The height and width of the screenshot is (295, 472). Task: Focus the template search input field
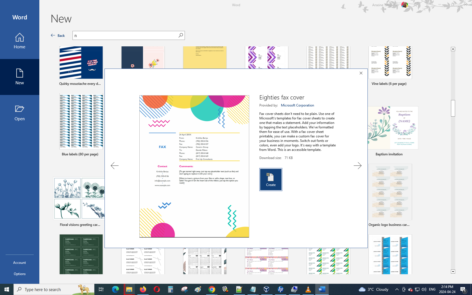tap(125, 35)
